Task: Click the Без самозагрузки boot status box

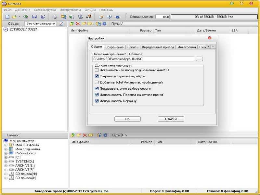Action: click(x=41, y=23)
